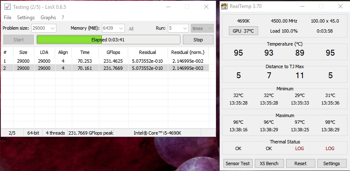Click the All memory label
The width and height of the screenshot is (350, 171).
point(131,28)
